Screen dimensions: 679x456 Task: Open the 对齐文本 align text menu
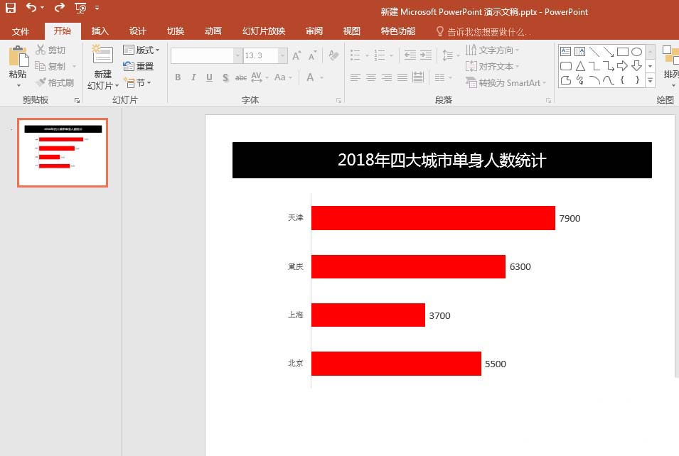click(x=492, y=66)
